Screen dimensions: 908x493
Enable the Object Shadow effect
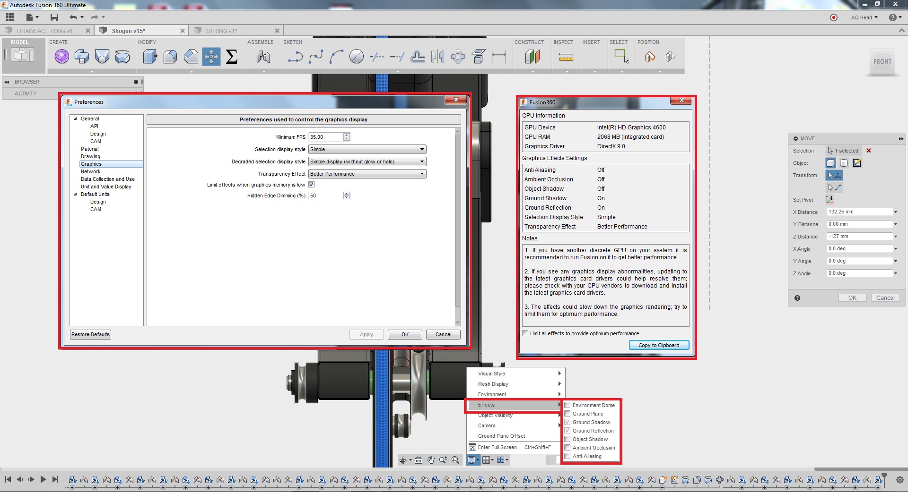pyautogui.click(x=567, y=439)
